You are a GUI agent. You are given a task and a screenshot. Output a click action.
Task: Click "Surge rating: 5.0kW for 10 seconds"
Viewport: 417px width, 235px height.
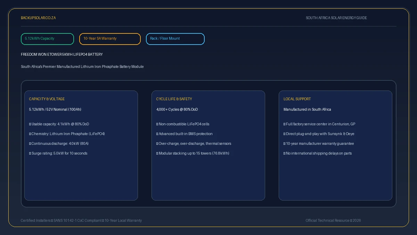59,154
